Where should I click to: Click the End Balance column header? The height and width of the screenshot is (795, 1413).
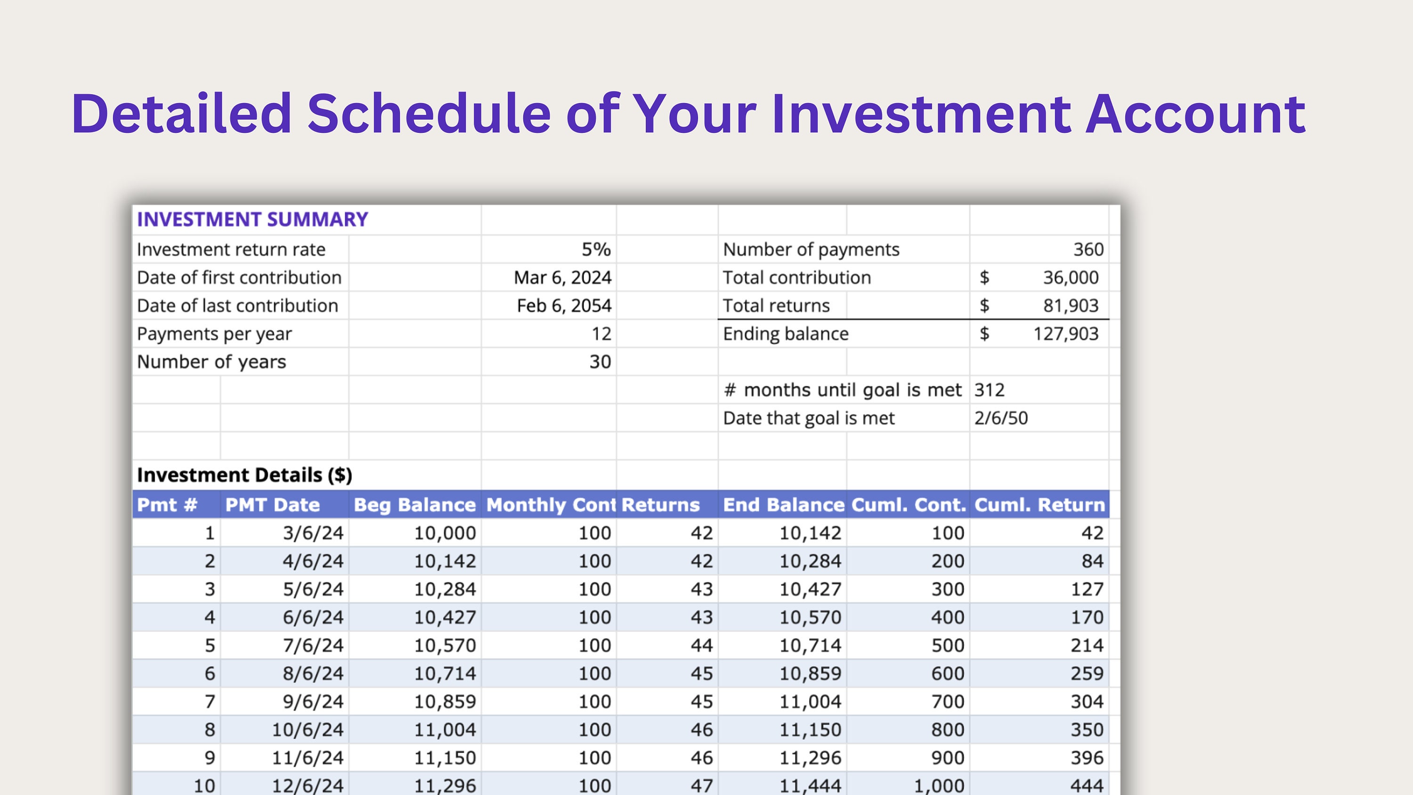783,505
